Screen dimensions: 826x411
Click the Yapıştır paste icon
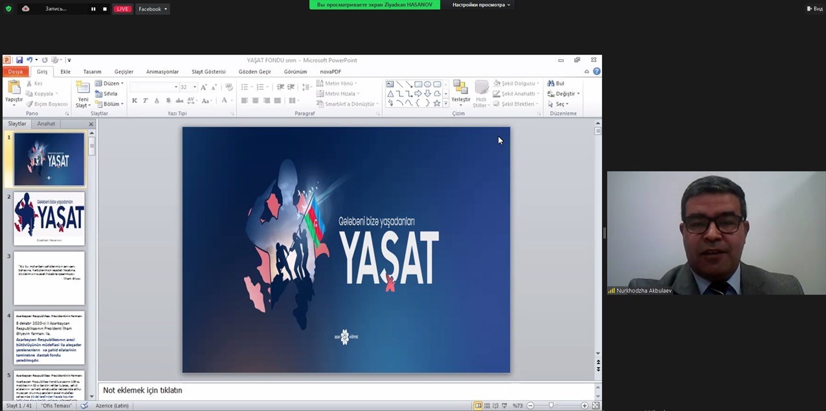point(14,88)
